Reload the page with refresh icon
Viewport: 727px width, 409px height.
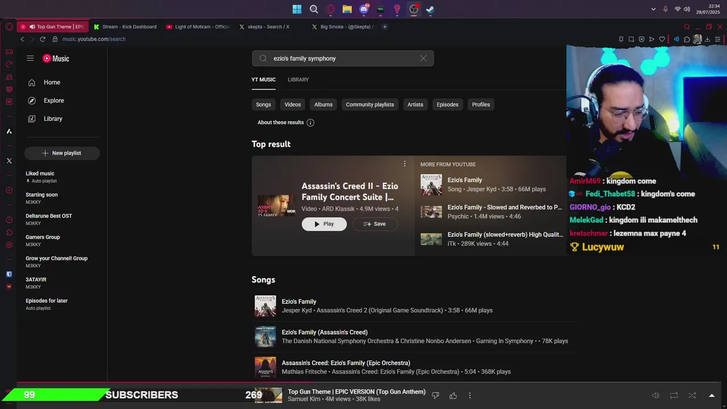(x=43, y=39)
